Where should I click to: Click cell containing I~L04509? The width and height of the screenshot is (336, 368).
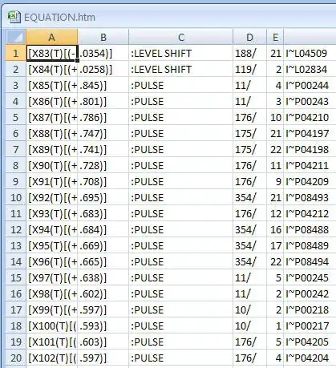[310, 53]
